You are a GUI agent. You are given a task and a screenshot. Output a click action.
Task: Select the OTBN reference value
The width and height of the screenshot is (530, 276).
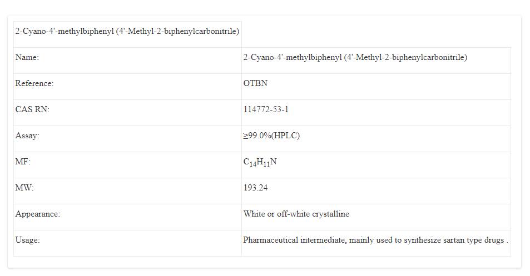(x=255, y=83)
